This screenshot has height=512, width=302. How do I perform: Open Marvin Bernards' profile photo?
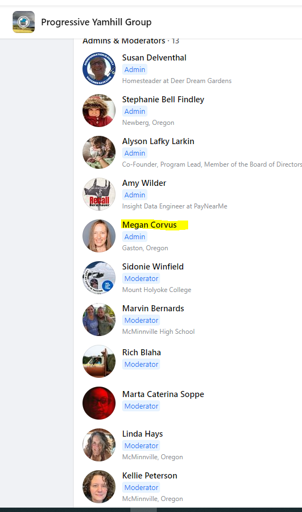click(99, 320)
